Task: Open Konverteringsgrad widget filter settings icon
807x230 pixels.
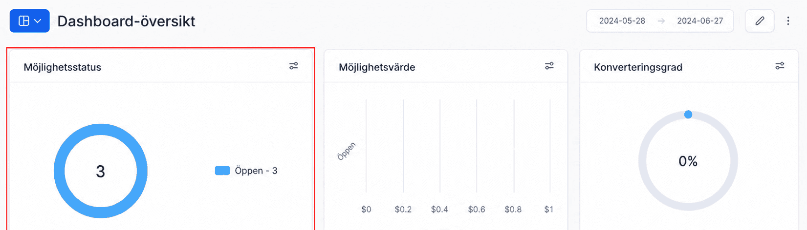Action: pyautogui.click(x=780, y=66)
